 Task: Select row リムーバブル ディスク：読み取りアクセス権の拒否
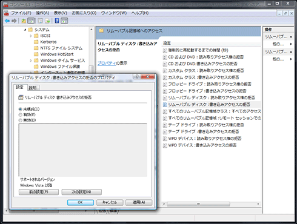pos(212,98)
